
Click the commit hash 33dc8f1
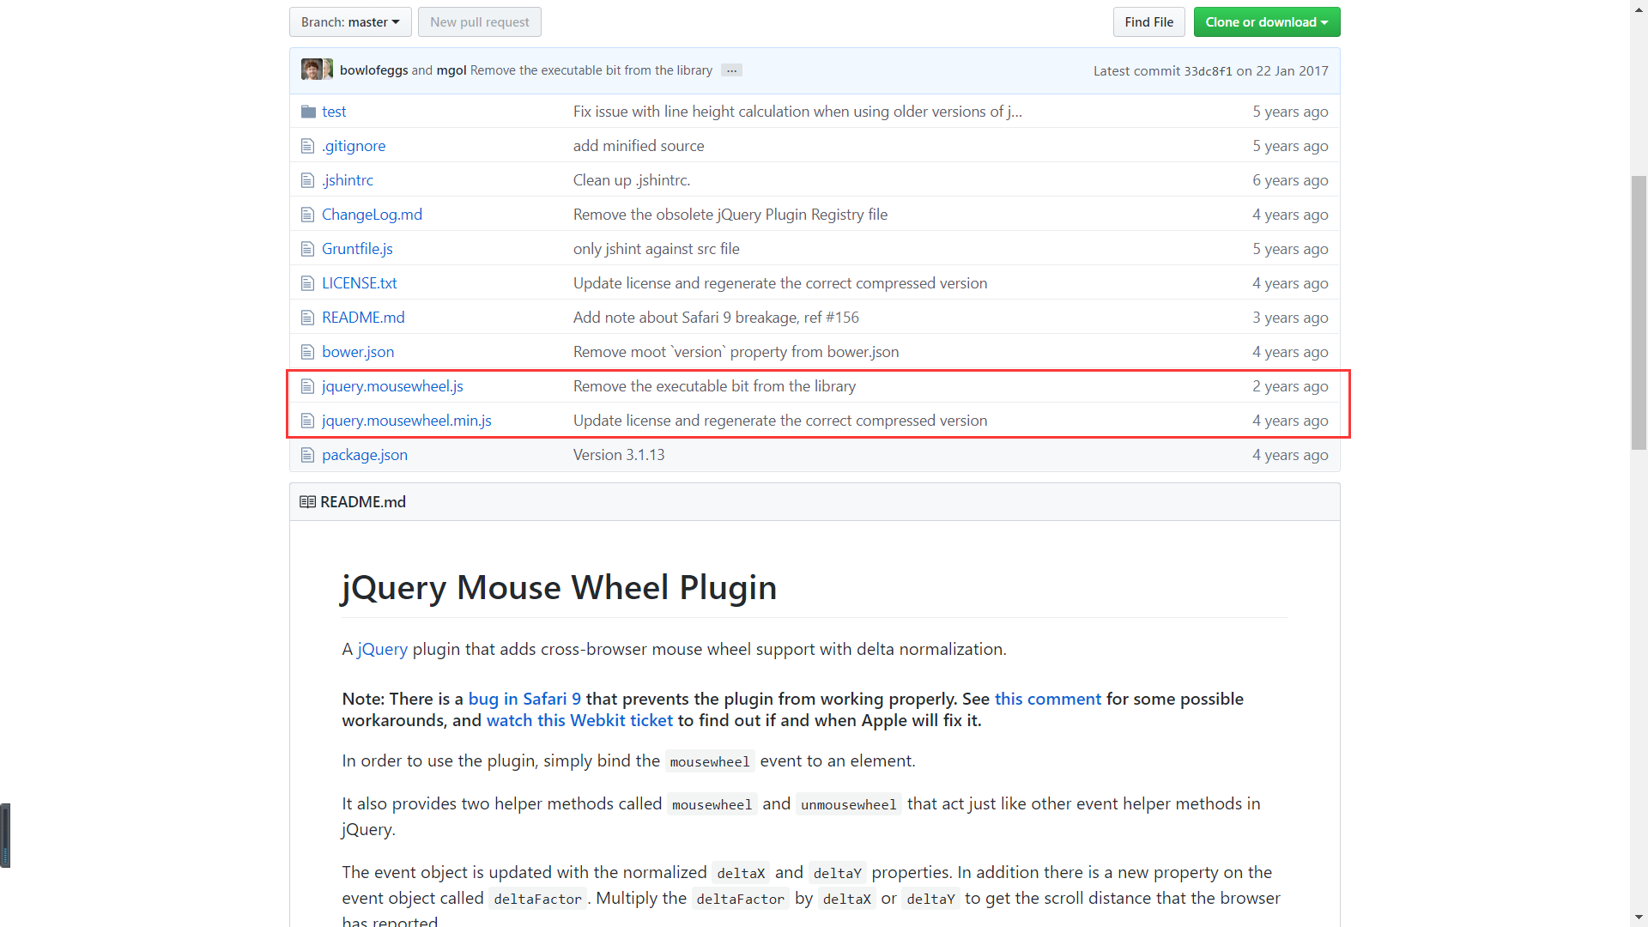[1208, 71]
